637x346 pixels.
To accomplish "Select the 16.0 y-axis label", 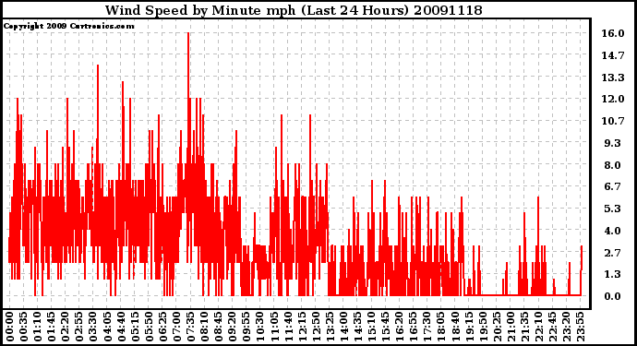I will (x=613, y=33).
